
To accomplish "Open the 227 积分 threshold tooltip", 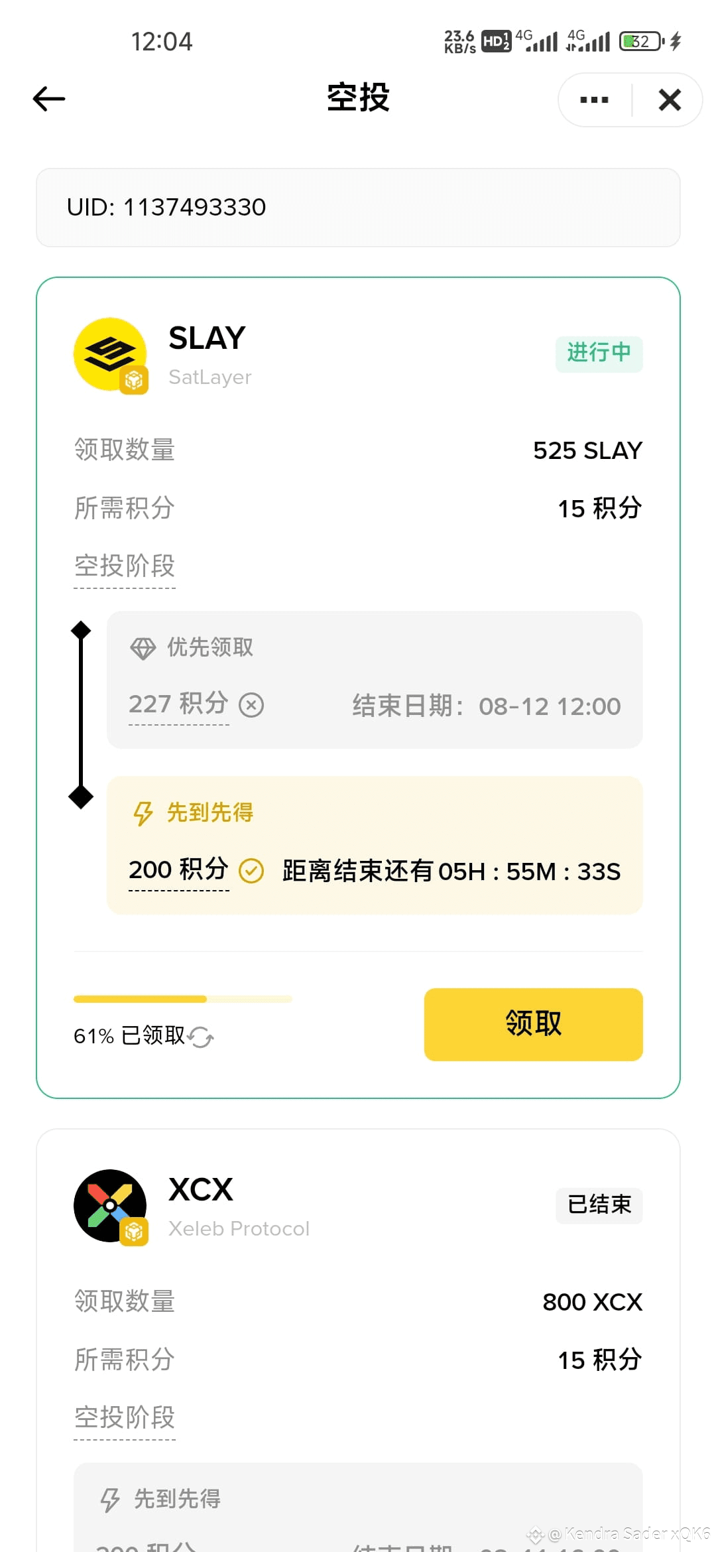I will coord(178,704).
